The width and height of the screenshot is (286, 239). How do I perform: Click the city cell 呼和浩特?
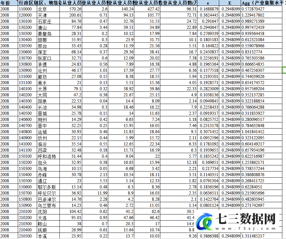coord(48,156)
